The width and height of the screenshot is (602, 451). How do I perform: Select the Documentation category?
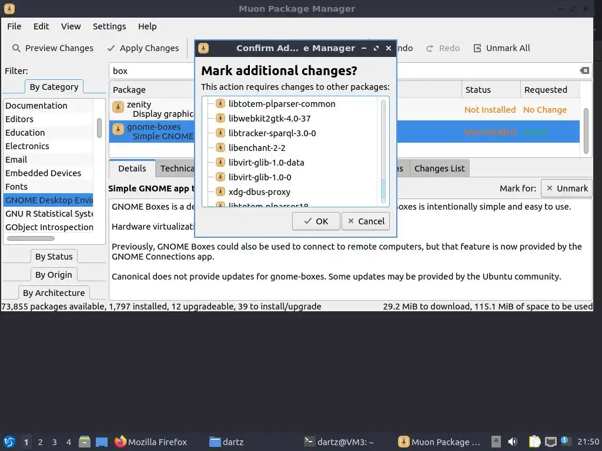[x=48, y=106]
